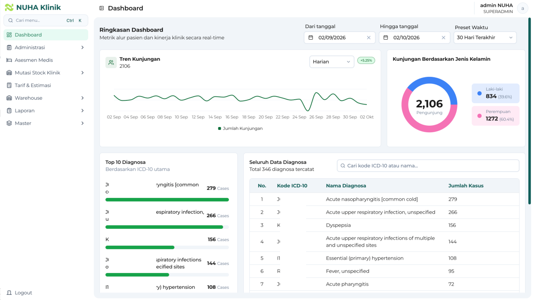Click the search magnifier icon in Cari menu
Viewport: 534px width, 300px height.
pos(11,20)
